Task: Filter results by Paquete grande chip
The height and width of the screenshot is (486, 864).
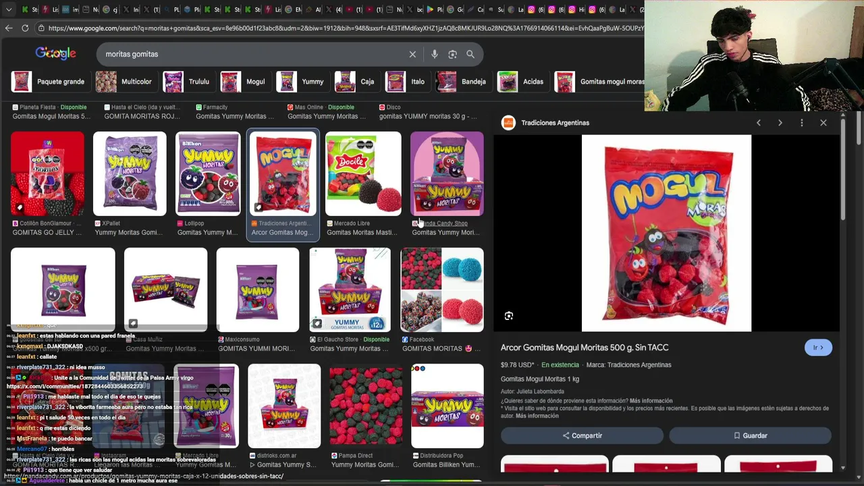Action: 49,82
